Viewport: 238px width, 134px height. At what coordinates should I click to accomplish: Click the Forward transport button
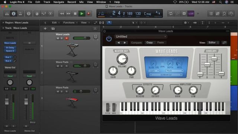pos(68,14)
